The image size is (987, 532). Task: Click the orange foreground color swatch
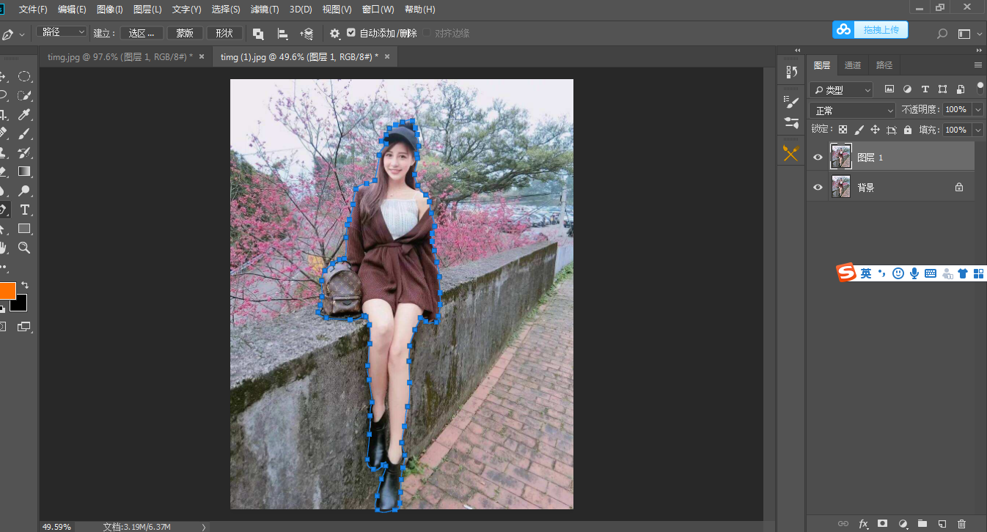7,290
